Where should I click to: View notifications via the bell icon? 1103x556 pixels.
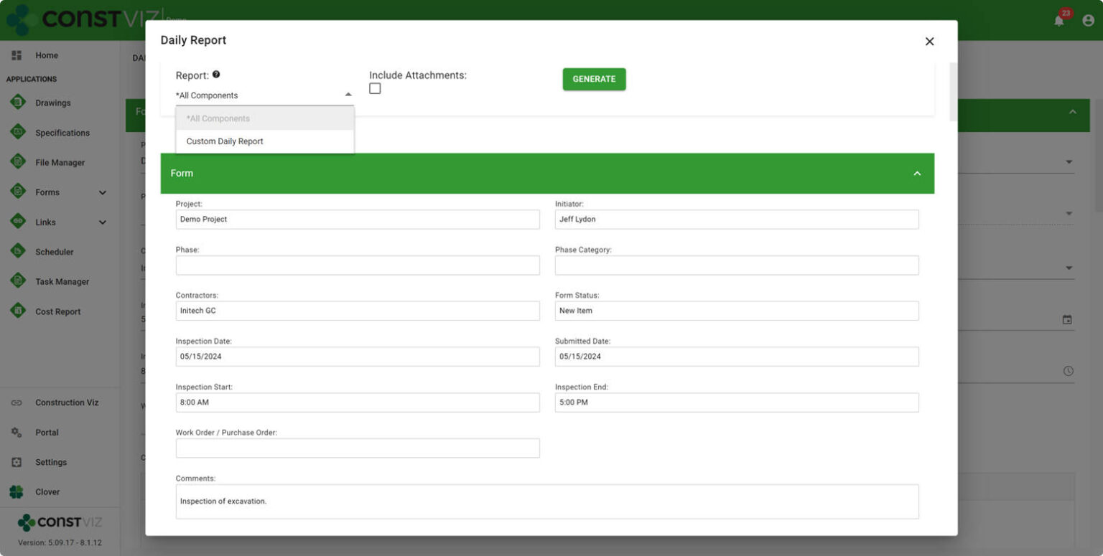coord(1056,19)
